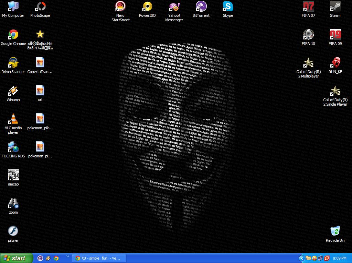The width and height of the screenshot is (352, 263).
Task: Launch BitTorrent from the Quick Launch bar
Action: point(40,258)
